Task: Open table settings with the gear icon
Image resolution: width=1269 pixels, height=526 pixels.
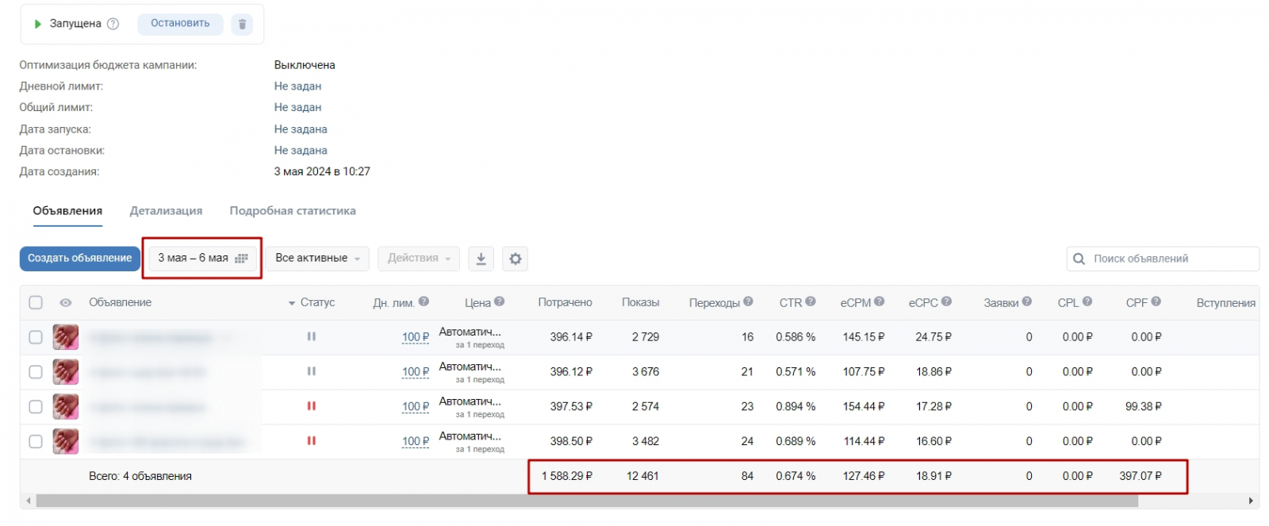Action: [x=516, y=259]
